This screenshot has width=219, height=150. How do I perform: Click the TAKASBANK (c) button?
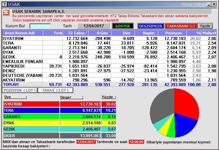point(181,26)
